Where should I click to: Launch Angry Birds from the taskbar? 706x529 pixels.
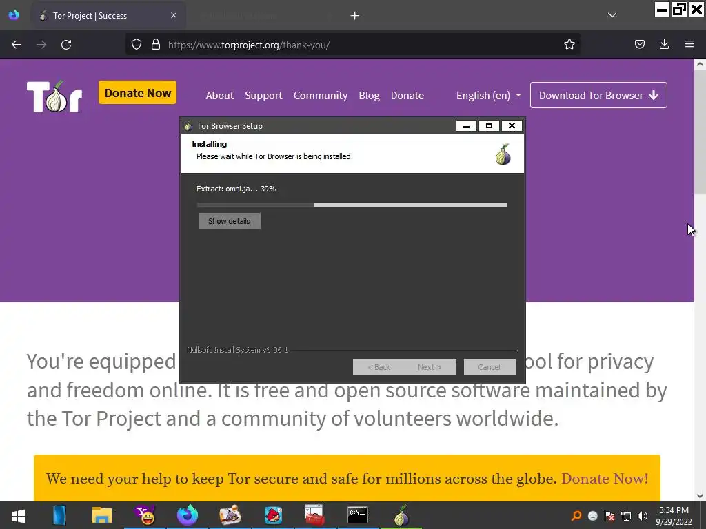273,515
